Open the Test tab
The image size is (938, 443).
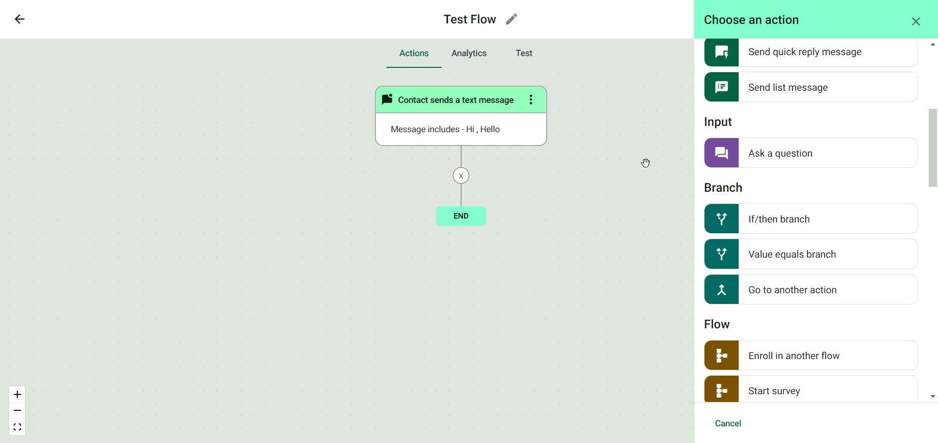tap(524, 53)
